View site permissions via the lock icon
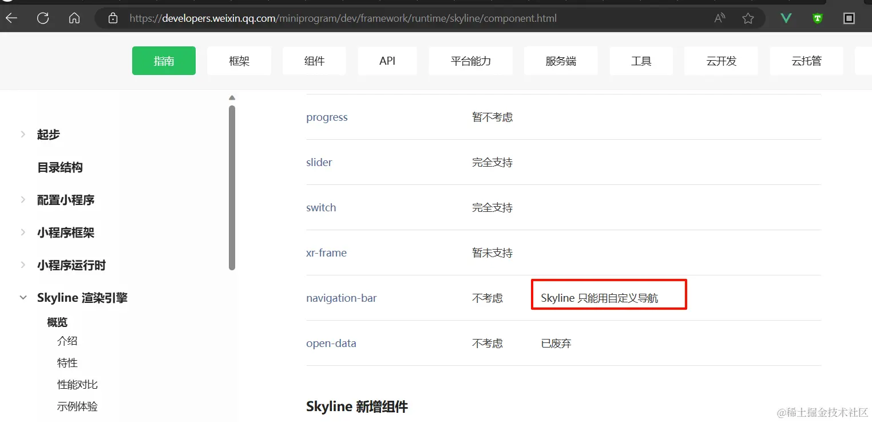 pos(112,18)
